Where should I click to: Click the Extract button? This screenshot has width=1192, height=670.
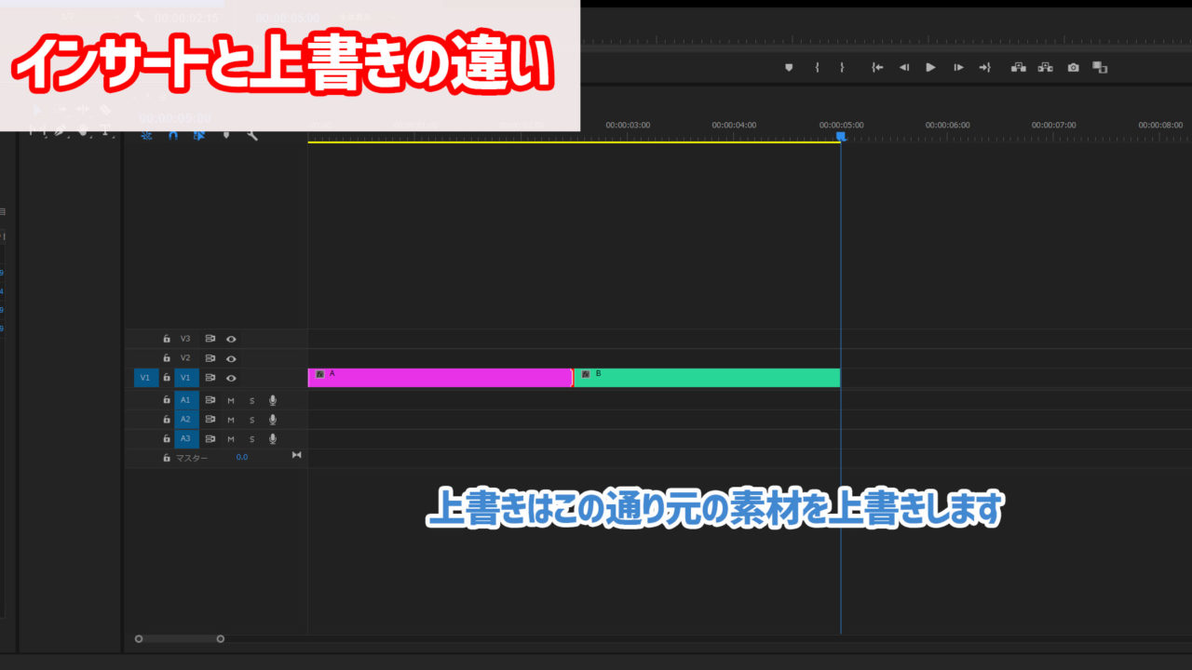coord(1046,67)
